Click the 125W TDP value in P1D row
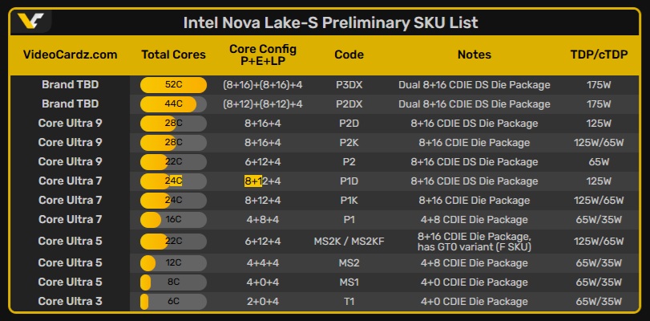This screenshot has height=321, width=650. click(599, 181)
